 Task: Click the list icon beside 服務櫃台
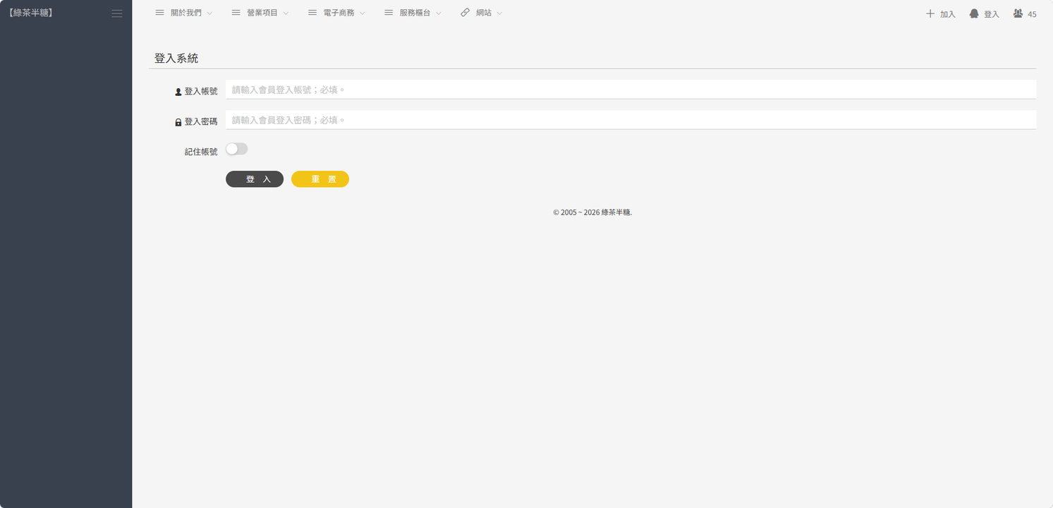click(389, 13)
